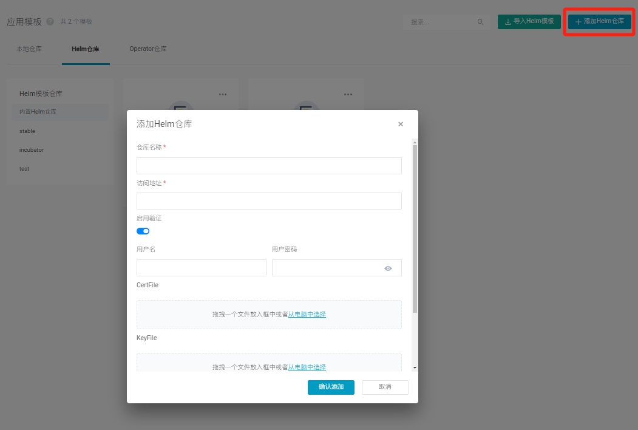Click 取消 button in dialog
Viewport: 638px width, 430px height.
click(x=385, y=387)
